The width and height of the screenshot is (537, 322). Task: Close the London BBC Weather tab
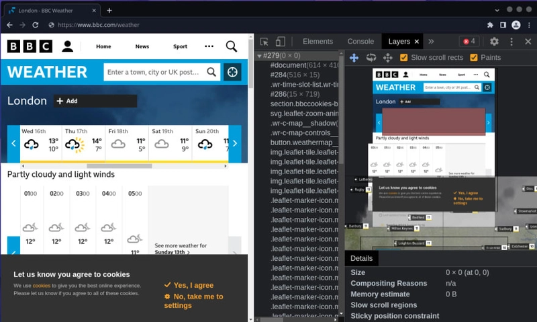pyautogui.click(x=94, y=11)
